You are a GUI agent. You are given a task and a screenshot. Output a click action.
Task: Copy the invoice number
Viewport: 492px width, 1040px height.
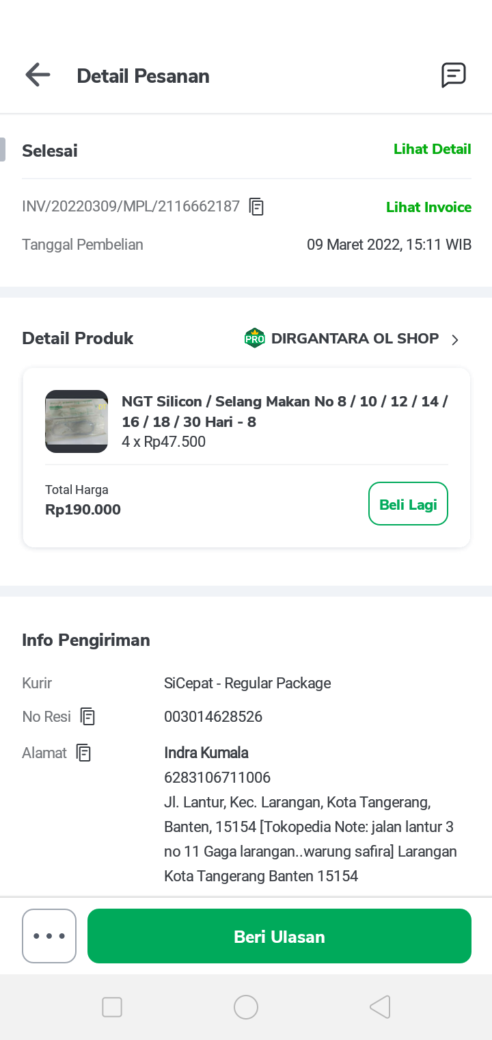click(256, 207)
